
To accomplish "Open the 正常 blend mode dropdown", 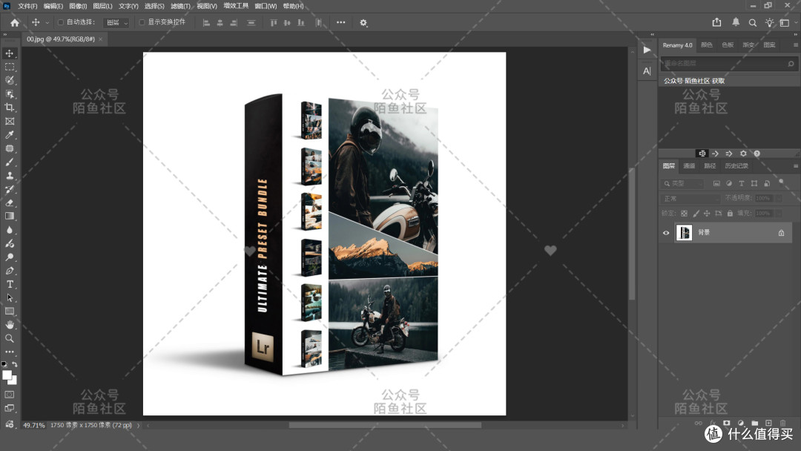I will click(x=690, y=198).
